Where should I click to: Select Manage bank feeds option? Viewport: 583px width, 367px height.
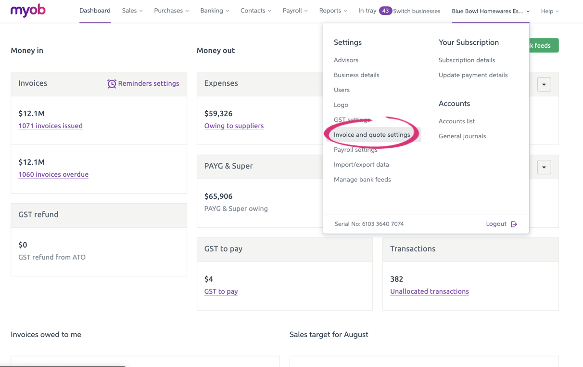click(x=362, y=180)
